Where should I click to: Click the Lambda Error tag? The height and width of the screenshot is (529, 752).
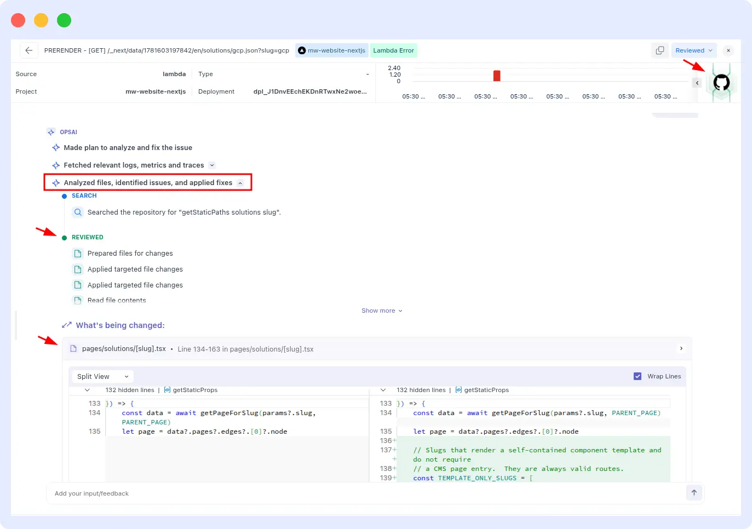click(393, 50)
